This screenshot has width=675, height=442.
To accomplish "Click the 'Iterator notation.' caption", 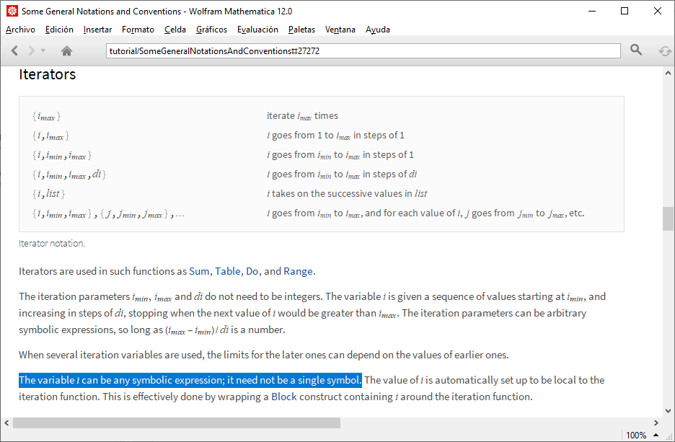I will (x=52, y=244).
